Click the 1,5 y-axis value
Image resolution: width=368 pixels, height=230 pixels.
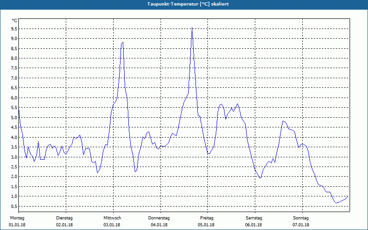(14, 187)
